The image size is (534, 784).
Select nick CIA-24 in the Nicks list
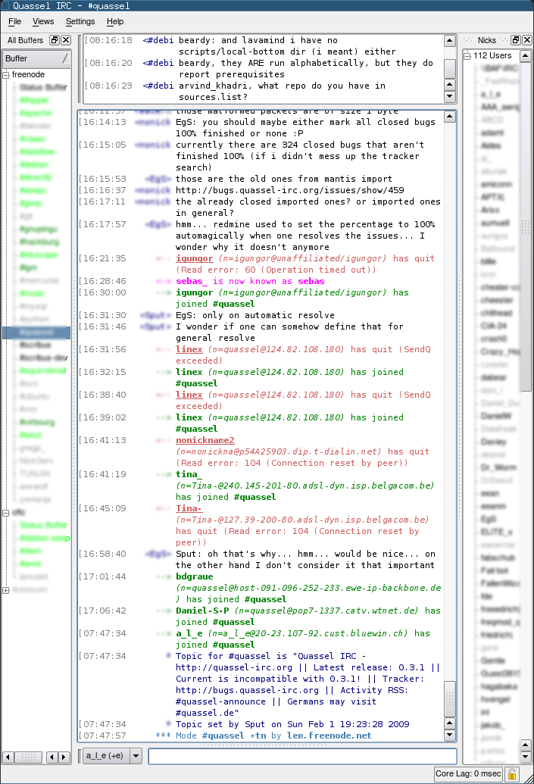point(494,326)
